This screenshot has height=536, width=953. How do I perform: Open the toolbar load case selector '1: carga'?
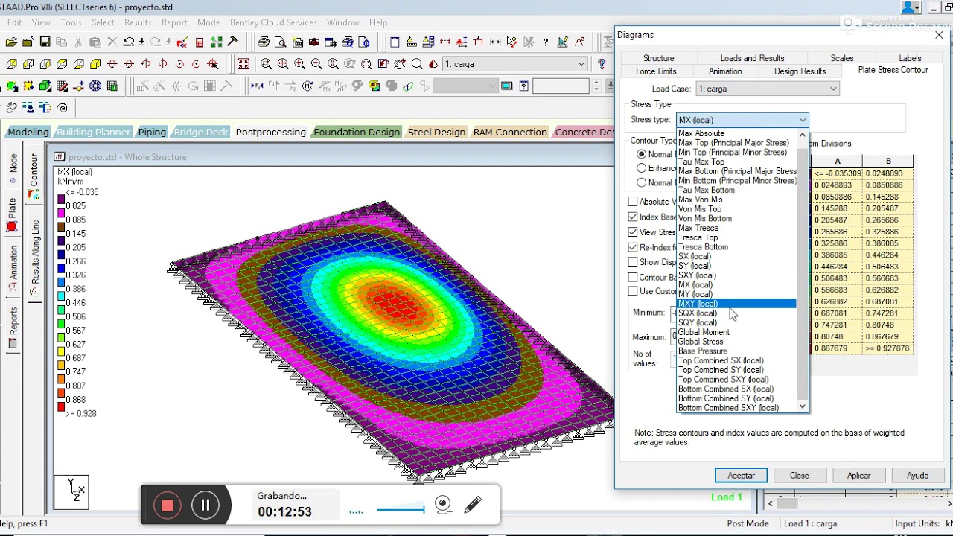515,64
